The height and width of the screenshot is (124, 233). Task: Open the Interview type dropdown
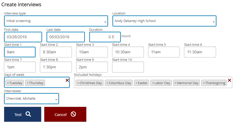click(x=56, y=21)
